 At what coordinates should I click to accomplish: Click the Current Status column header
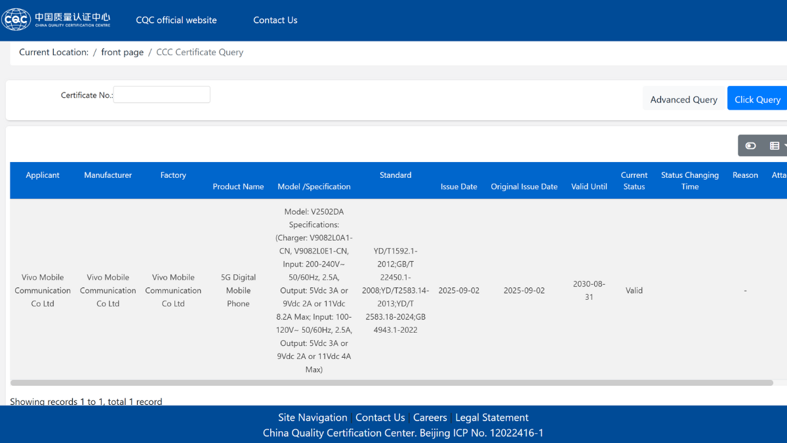coord(634,180)
